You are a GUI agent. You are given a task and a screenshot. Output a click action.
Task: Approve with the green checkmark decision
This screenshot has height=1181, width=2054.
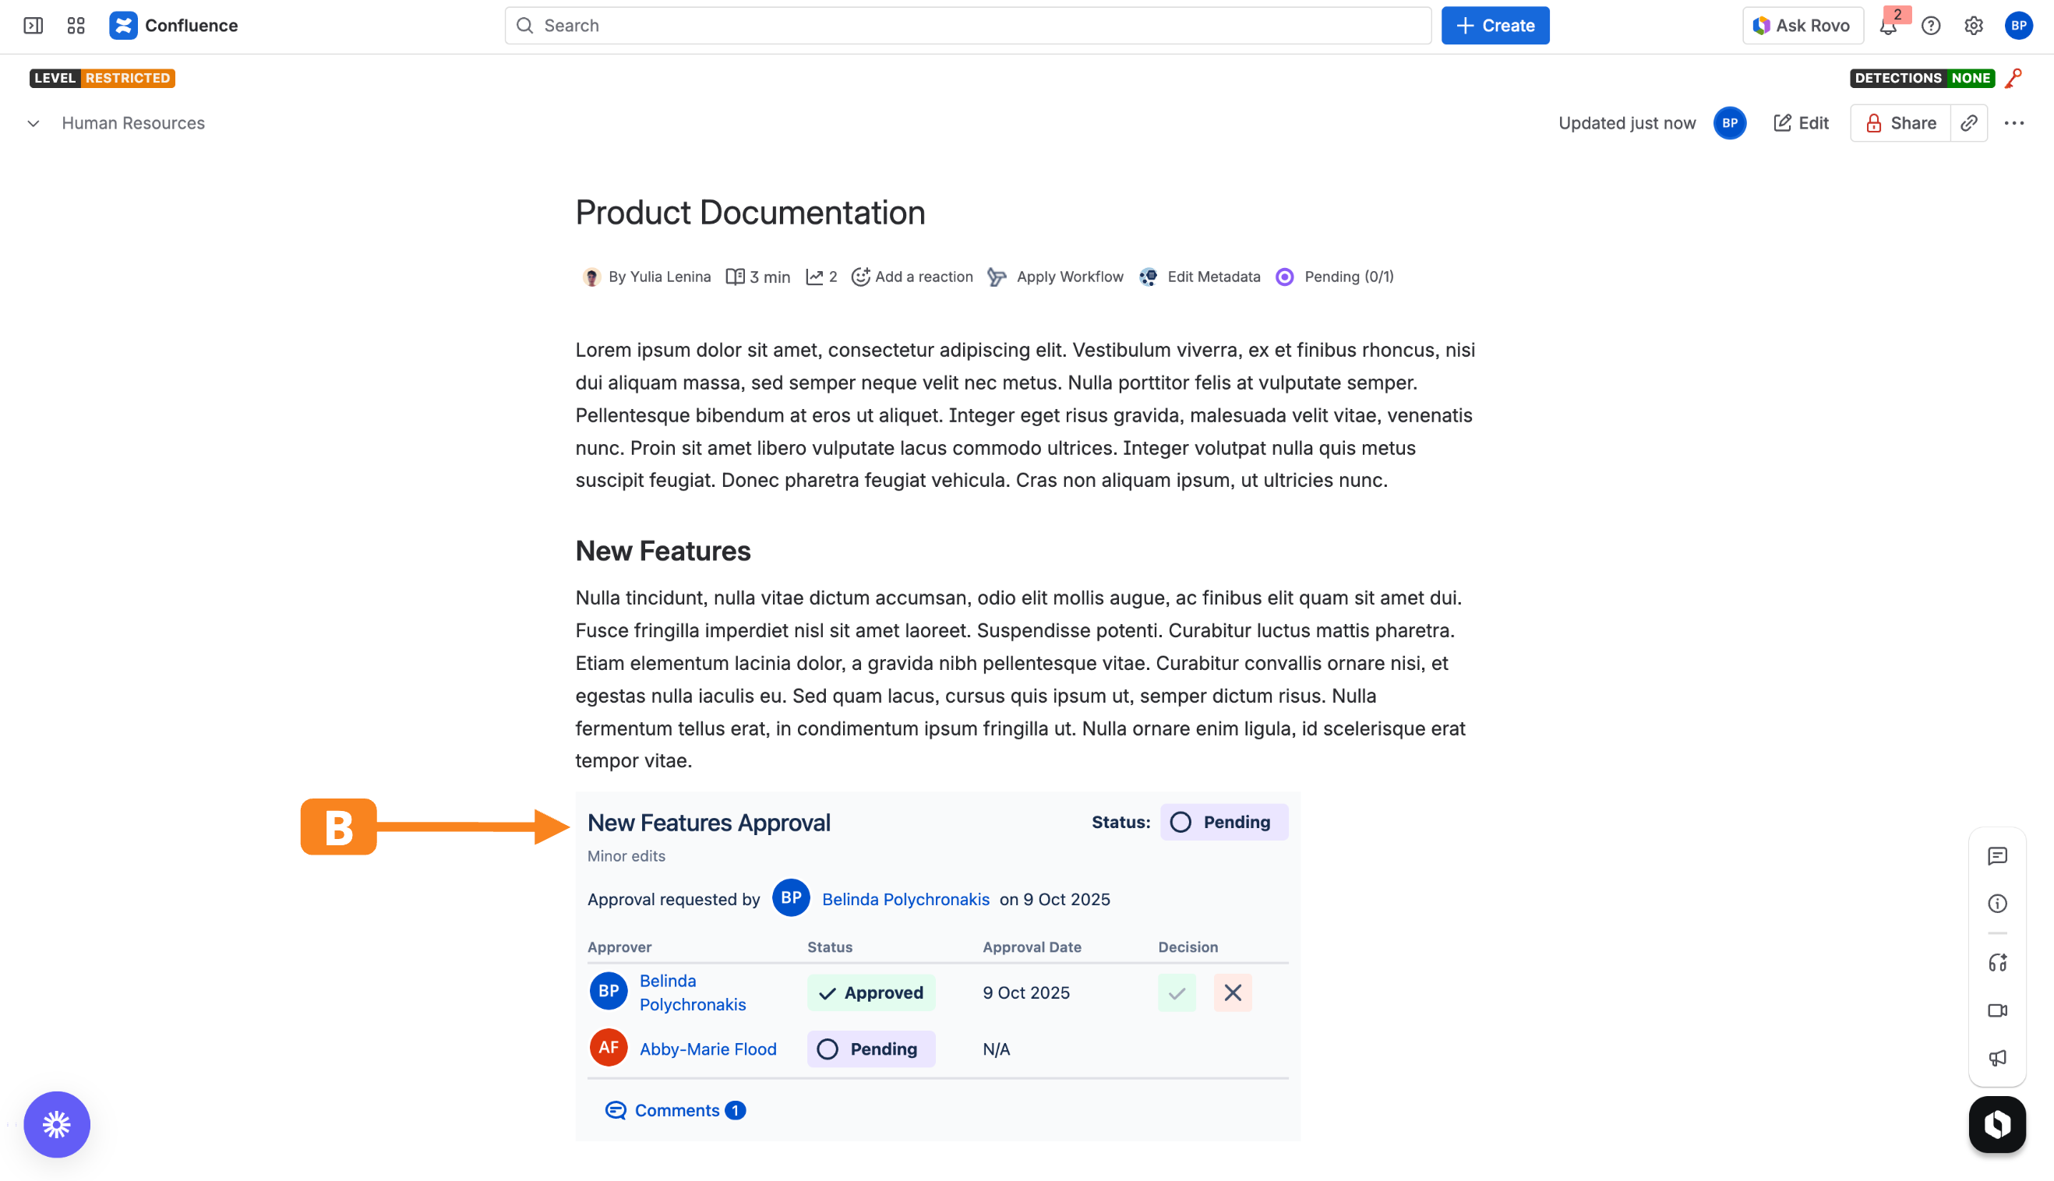(x=1177, y=992)
